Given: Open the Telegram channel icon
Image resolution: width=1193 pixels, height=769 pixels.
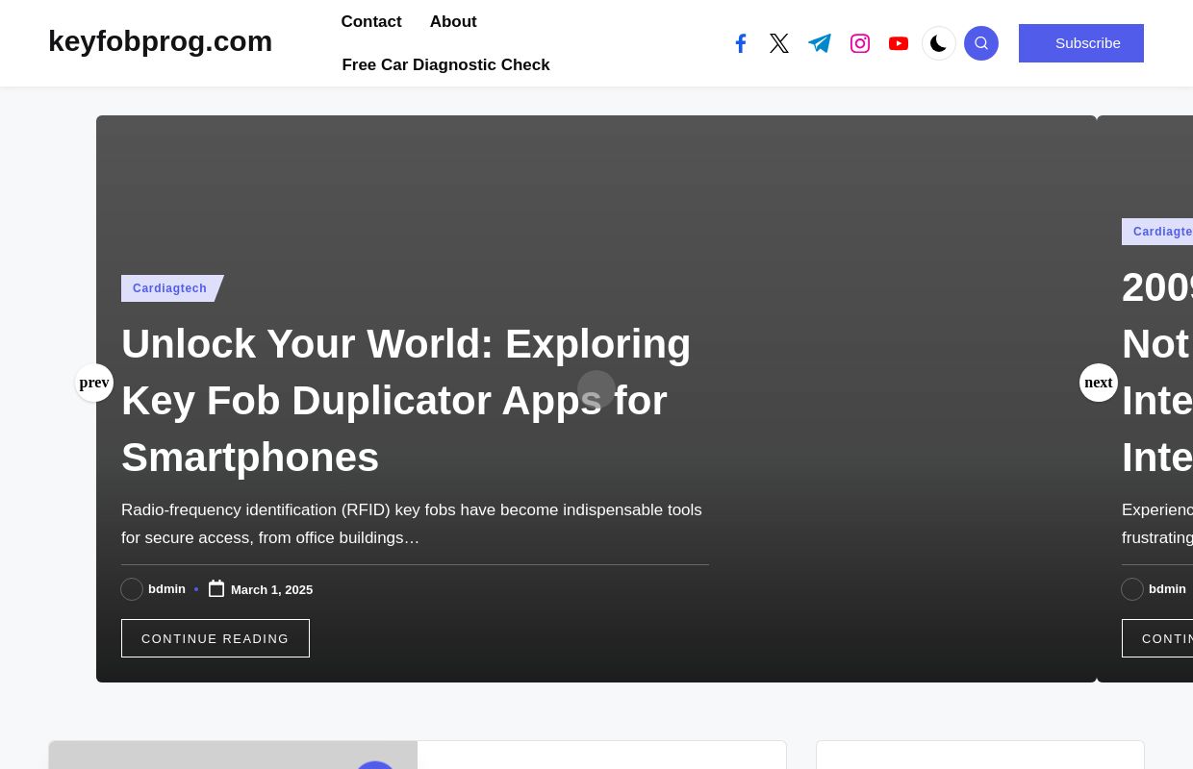Looking at the screenshot, I should [x=820, y=43].
